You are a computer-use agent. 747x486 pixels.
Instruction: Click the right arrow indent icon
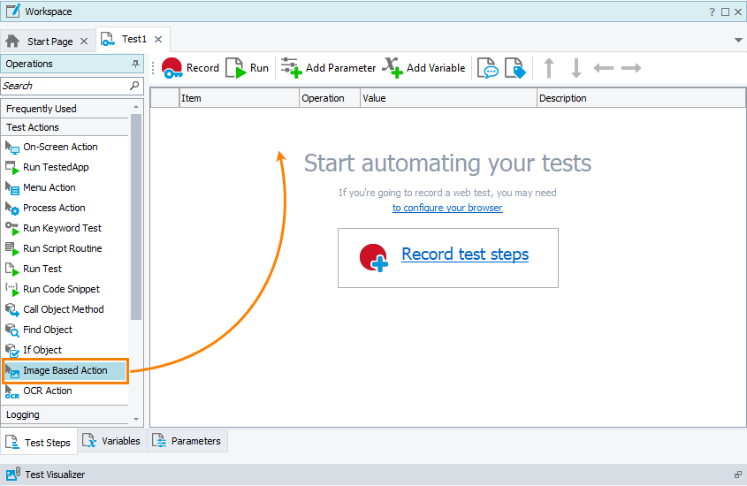631,68
